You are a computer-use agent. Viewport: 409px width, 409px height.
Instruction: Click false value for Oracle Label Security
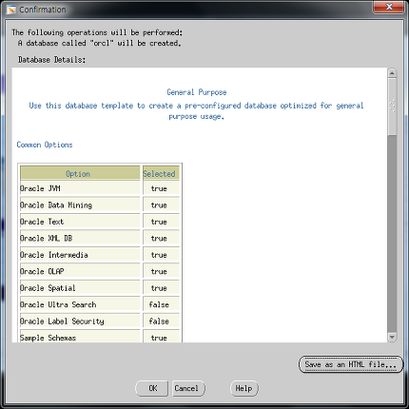click(159, 321)
